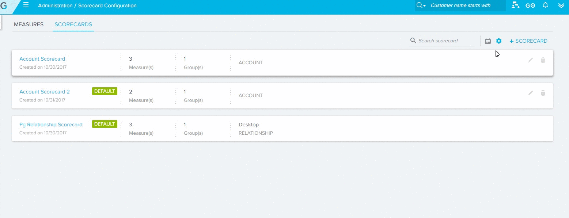Open the hamburger navigation menu
Screen dimensions: 569x218
tap(26, 5)
